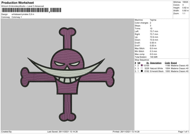Click the Zoom value 1:1
Image resolution: width=190 pixels, height=134 pixels.
184,13
